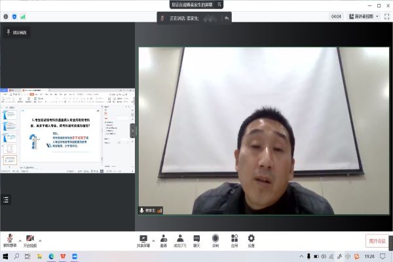393x262 pixels.
Task: Click the meeting info icon in top-left
Action: pyautogui.click(x=6, y=16)
